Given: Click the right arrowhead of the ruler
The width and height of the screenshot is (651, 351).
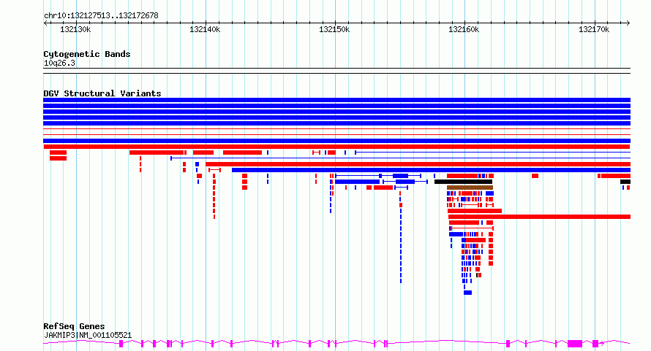Looking at the screenshot, I should (x=628, y=23).
